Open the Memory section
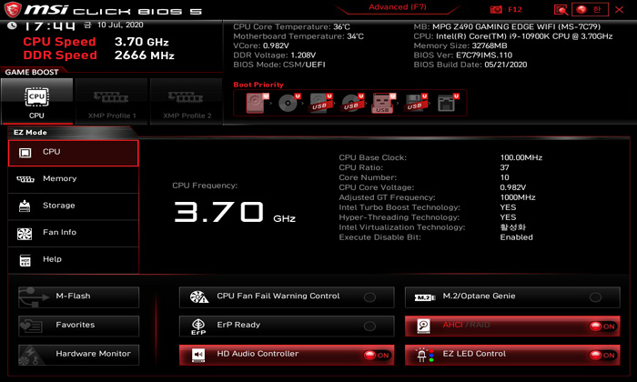 (x=73, y=179)
